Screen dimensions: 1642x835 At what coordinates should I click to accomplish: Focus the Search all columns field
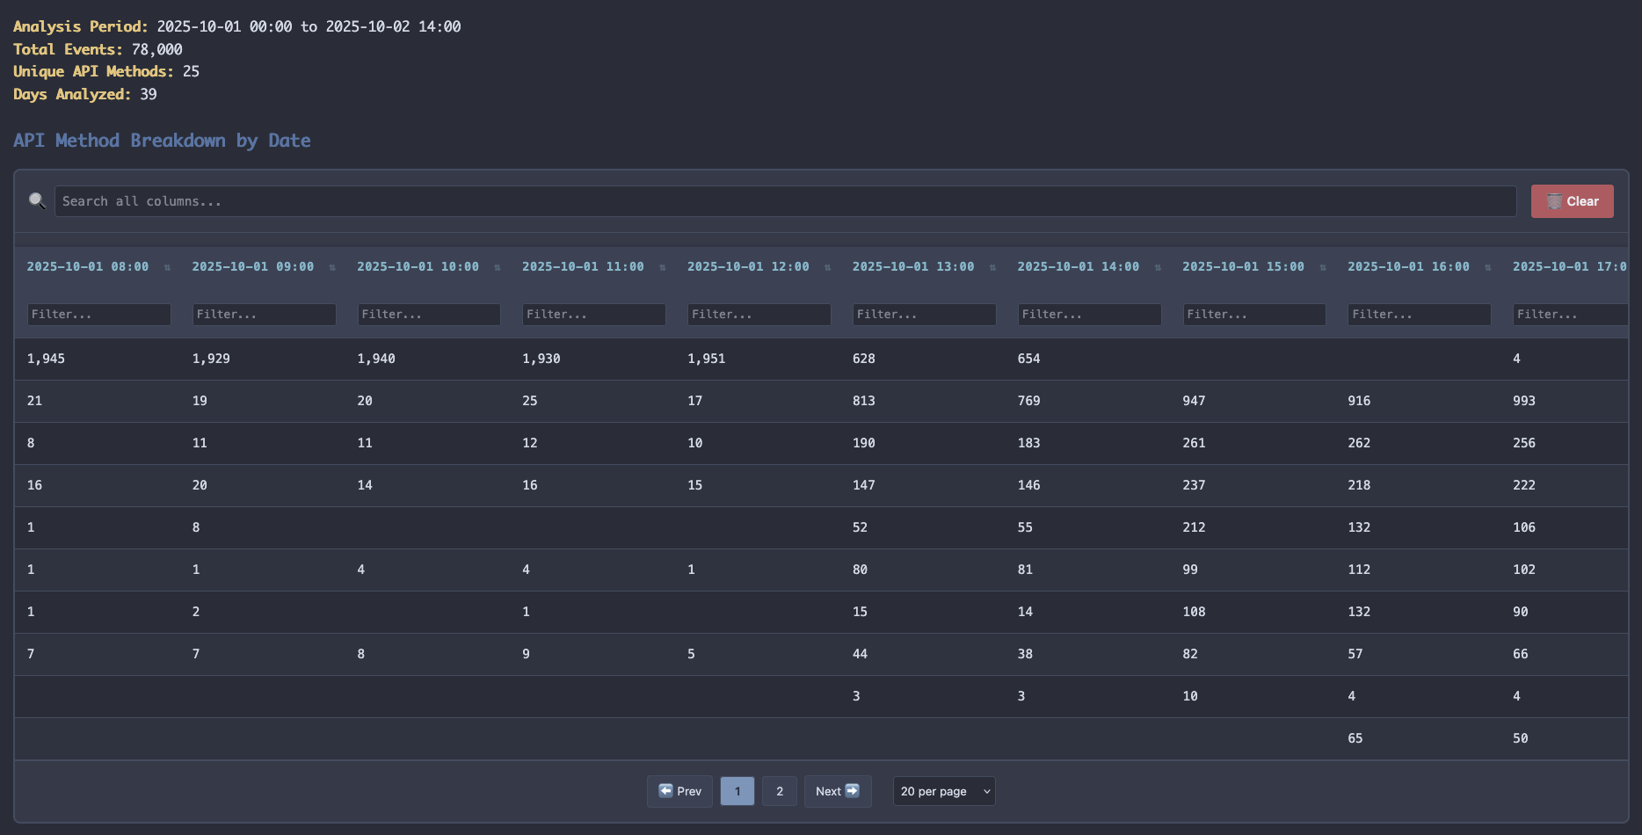pyautogui.click(x=785, y=201)
